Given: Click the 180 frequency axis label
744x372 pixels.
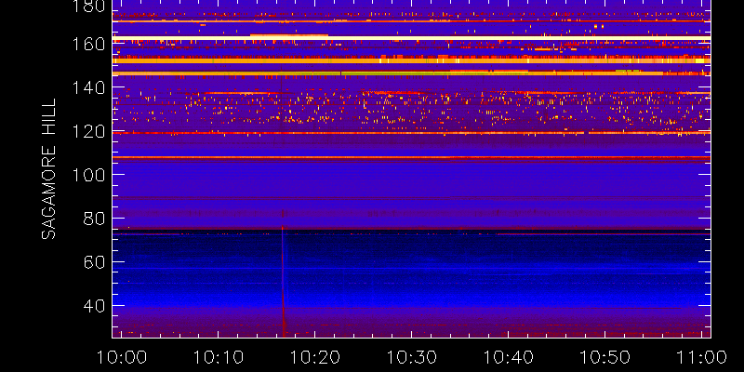Looking at the screenshot, I should tap(88, 7).
